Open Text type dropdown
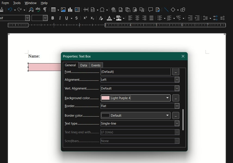 [177, 123]
